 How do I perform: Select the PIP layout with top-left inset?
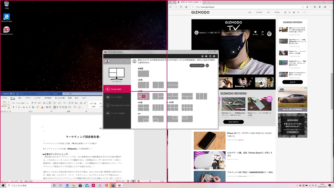(187, 119)
